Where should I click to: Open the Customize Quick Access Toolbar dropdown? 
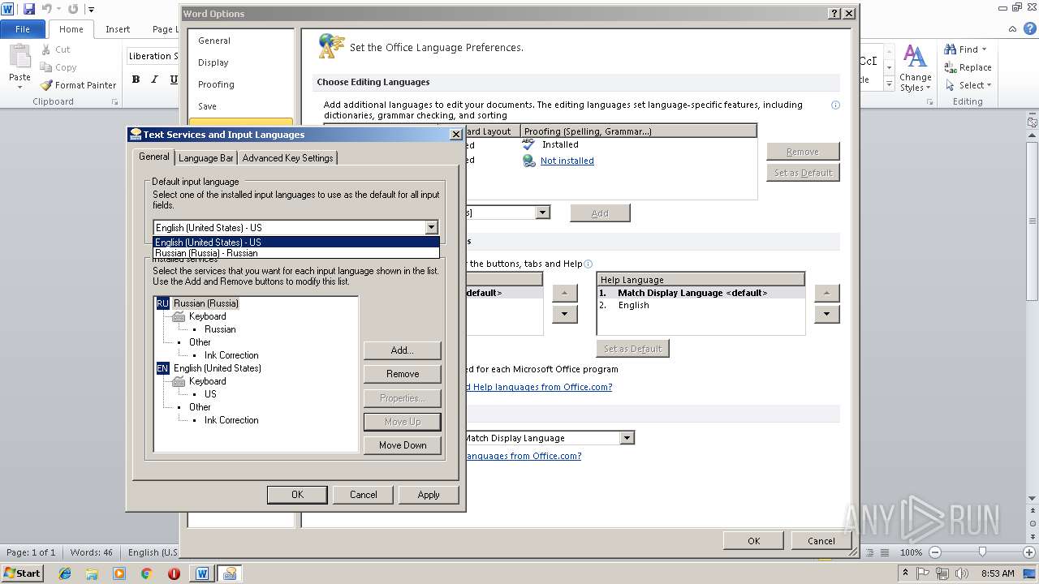click(x=91, y=9)
